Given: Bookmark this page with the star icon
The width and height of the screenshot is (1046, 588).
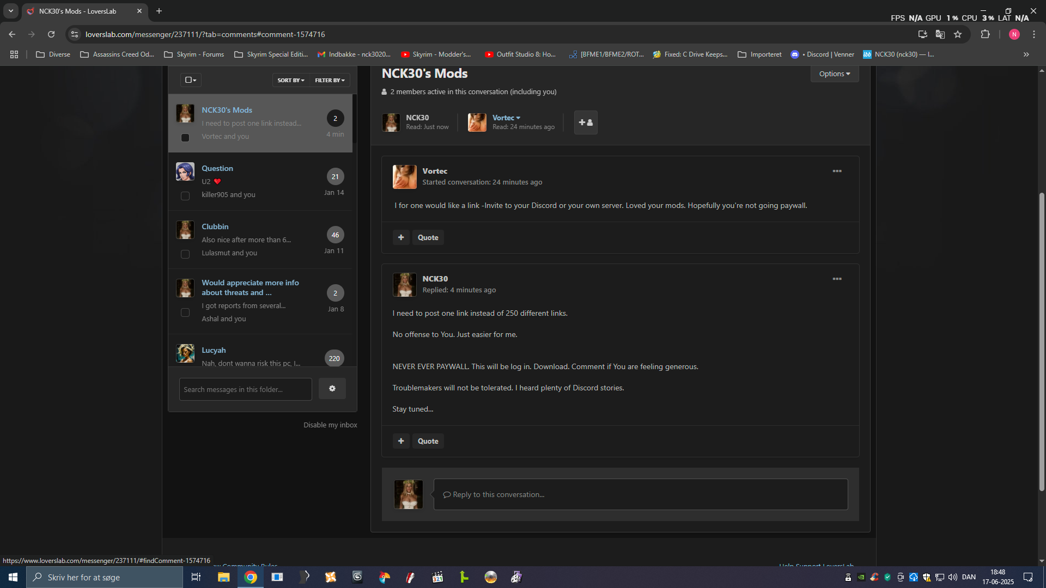Looking at the screenshot, I should (x=958, y=34).
